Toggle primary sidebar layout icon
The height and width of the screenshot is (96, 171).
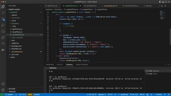coord(160,2)
